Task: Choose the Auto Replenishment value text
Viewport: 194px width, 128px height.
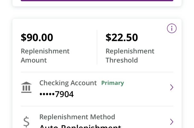Action: pyautogui.click(x=80, y=126)
